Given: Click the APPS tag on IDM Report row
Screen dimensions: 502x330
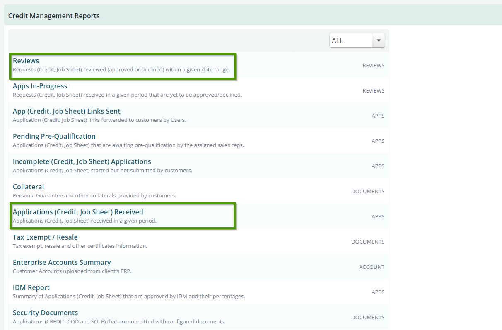Looking at the screenshot, I should 378,292.
